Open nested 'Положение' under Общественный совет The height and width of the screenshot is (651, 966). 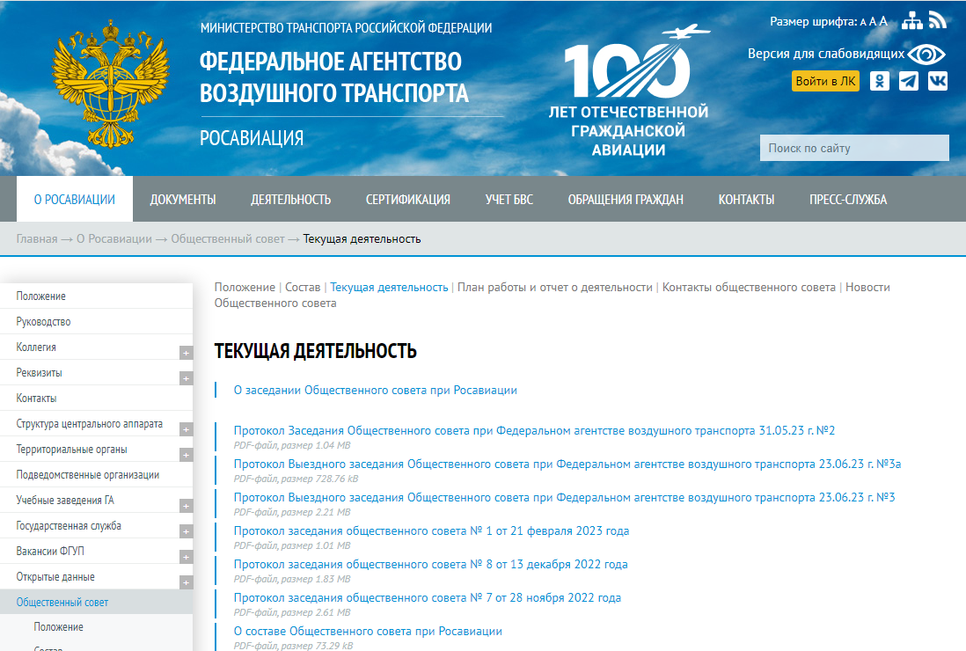coord(59,627)
